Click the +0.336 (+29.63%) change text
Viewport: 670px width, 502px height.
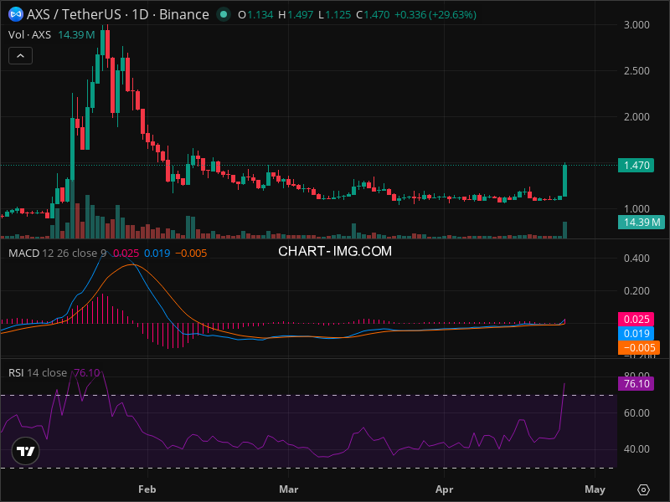click(x=435, y=14)
